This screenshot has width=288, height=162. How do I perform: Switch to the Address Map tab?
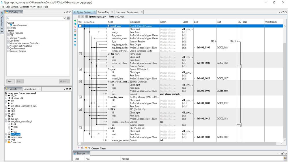point(103,12)
